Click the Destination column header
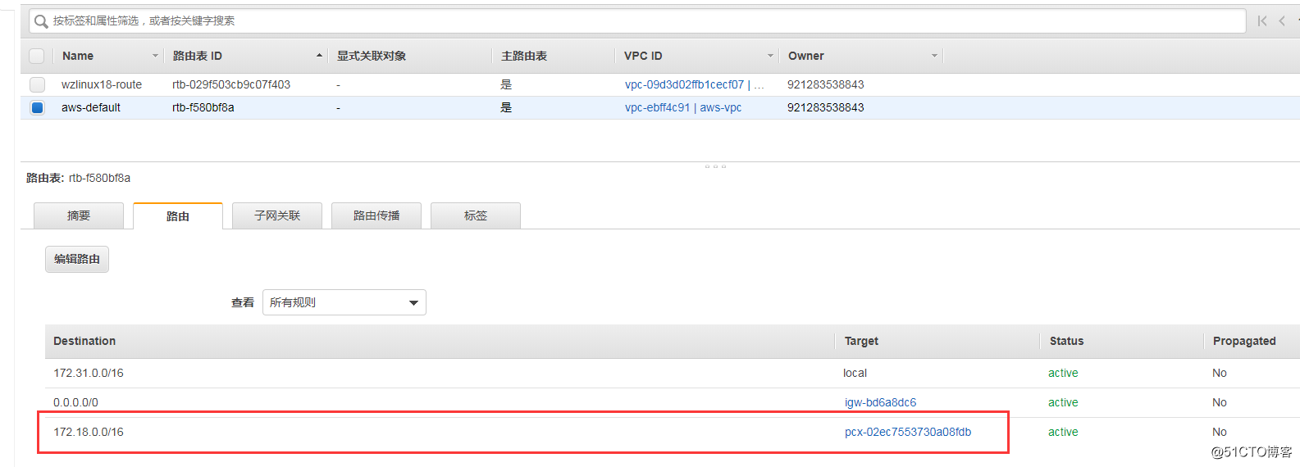The width and height of the screenshot is (1300, 467). tap(84, 341)
